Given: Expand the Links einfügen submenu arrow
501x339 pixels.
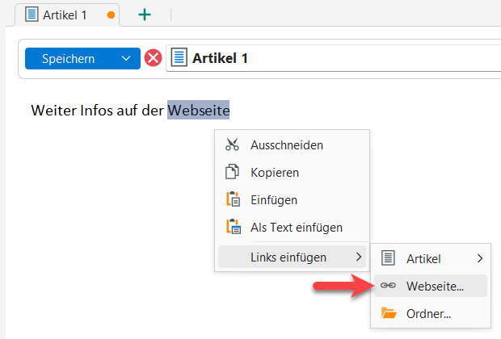Looking at the screenshot, I should 359,257.
